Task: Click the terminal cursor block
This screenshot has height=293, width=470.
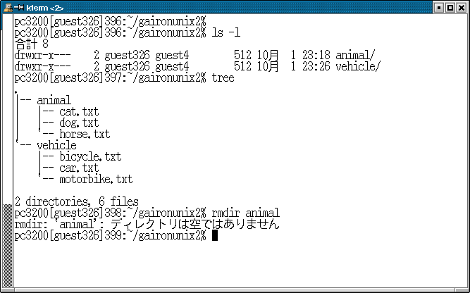Action: click(215, 235)
